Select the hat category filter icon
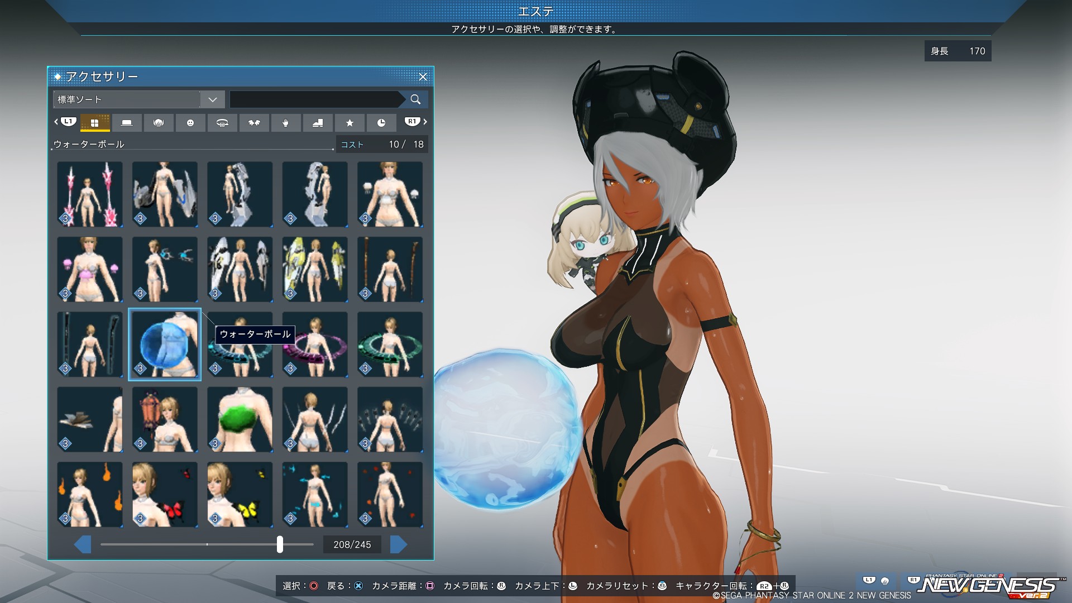Screen dimensions: 1072x603 click(x=127, y=123)
